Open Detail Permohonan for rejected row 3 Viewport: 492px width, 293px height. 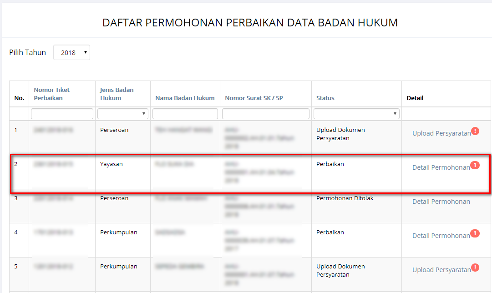[441, 202]
